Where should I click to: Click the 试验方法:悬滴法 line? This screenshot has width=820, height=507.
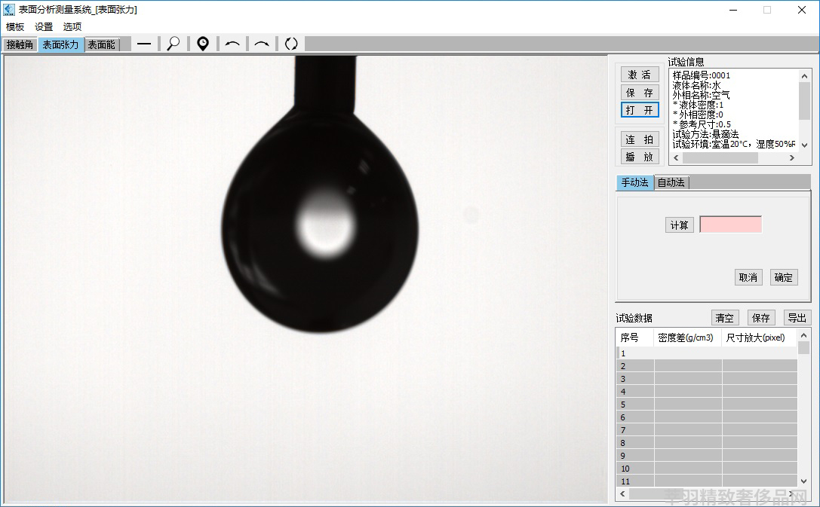pyautogui.click(x=705, y=134)
